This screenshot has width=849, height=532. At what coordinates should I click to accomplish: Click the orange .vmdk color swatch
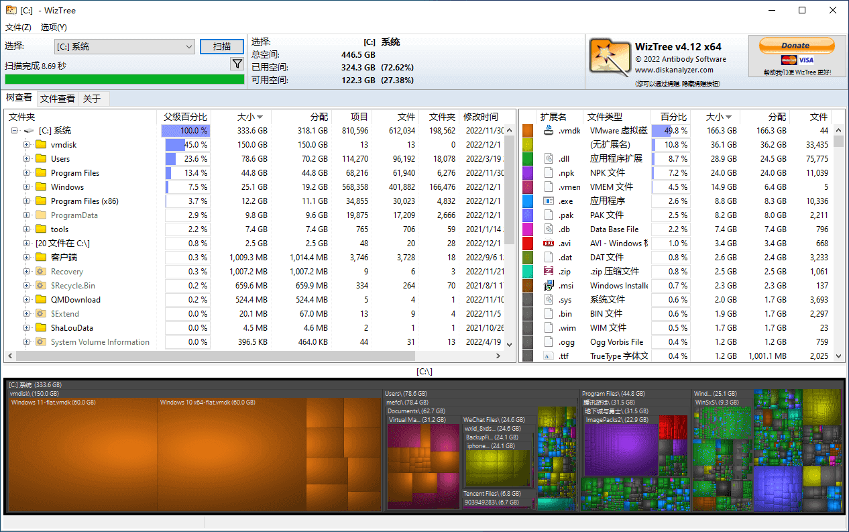tap(528, 130)
